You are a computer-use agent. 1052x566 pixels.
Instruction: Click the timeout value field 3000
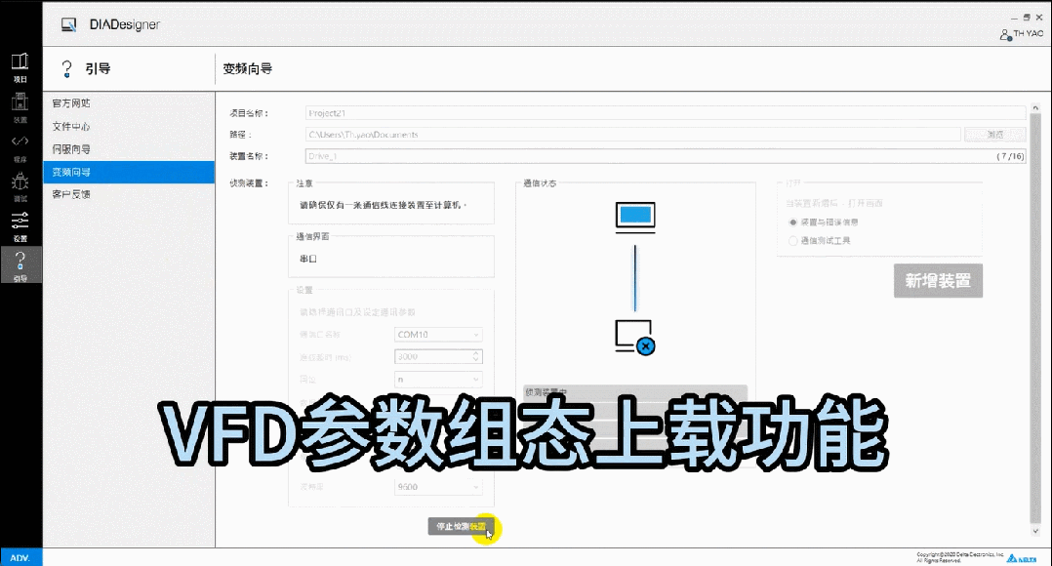click(432, 357)
